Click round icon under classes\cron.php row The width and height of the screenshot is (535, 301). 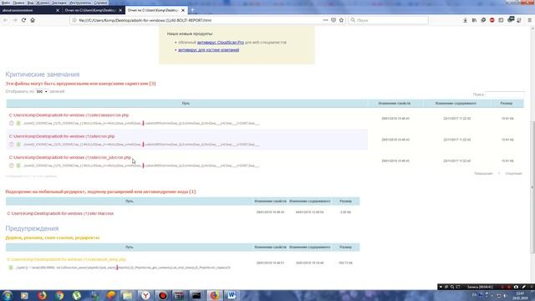pyautogui.click(x=12, y=123)
